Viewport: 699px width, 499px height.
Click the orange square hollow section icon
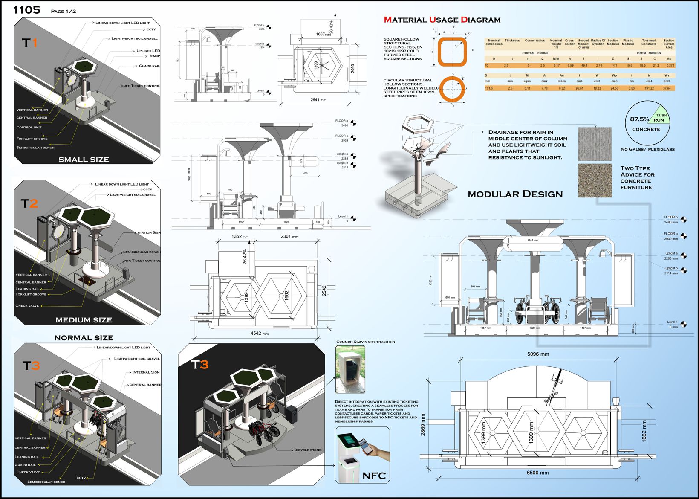[452, 51]
